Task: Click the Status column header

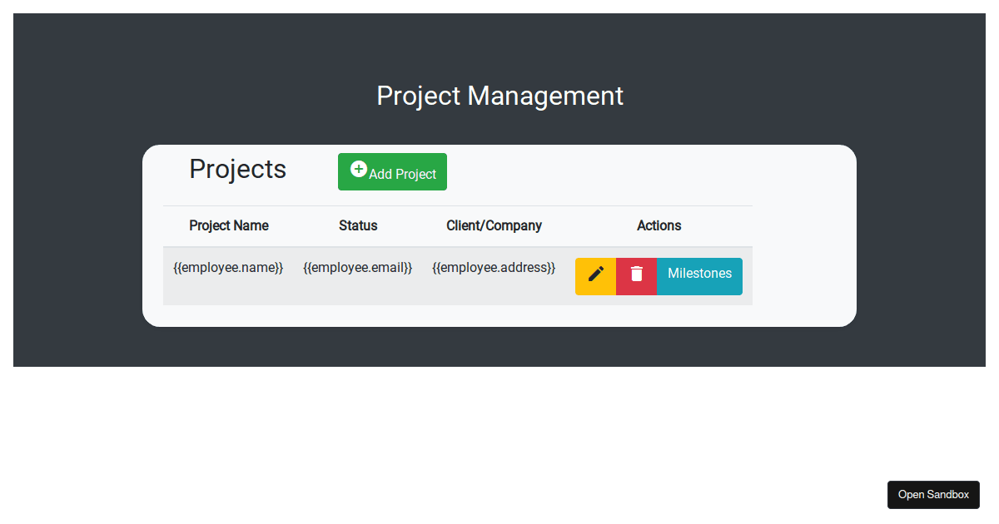Action: (358, 225)
